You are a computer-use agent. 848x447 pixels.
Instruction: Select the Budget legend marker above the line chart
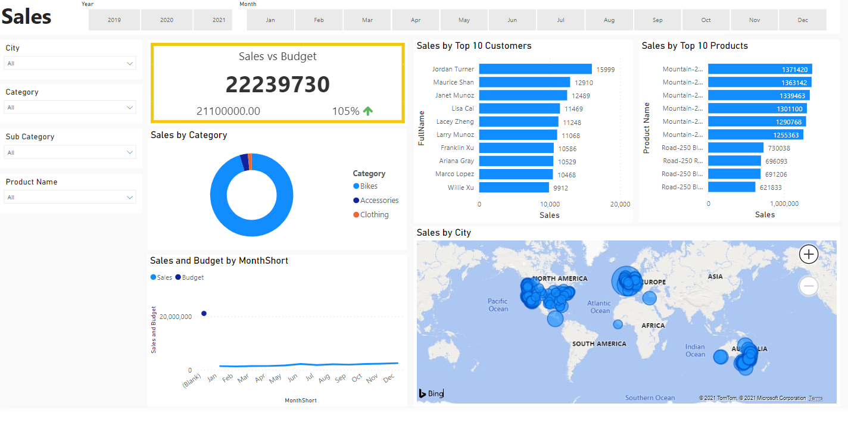[x=179, y=277]
